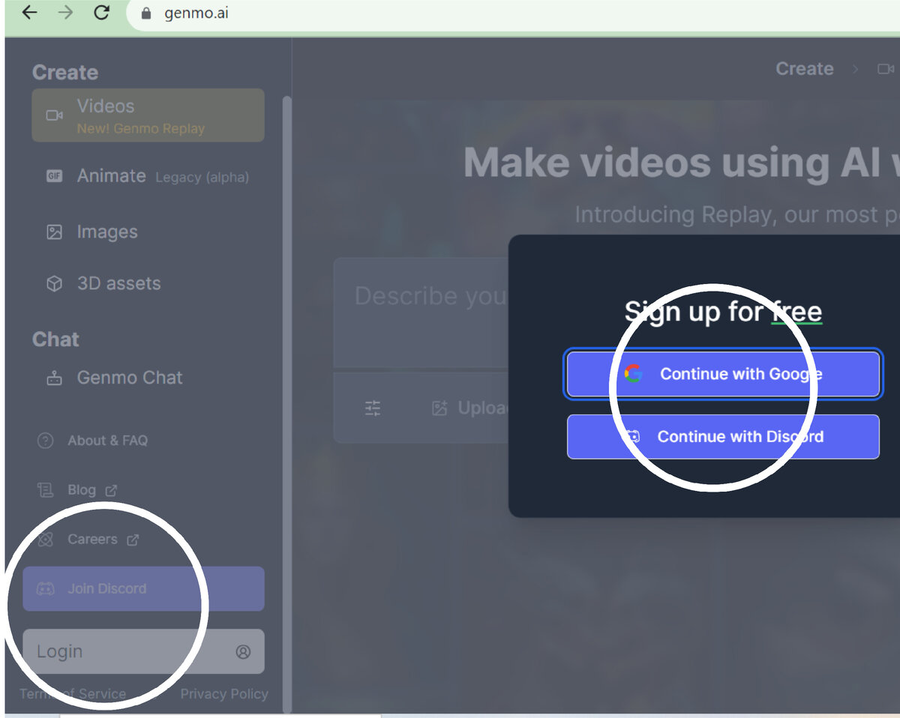Click the padlock site info icon

(x=146, y=13)
